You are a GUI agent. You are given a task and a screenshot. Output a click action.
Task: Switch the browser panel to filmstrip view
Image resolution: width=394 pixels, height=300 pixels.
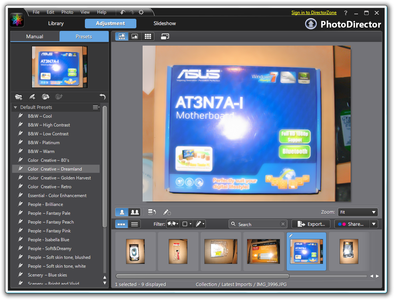click(x=121, y=224)
